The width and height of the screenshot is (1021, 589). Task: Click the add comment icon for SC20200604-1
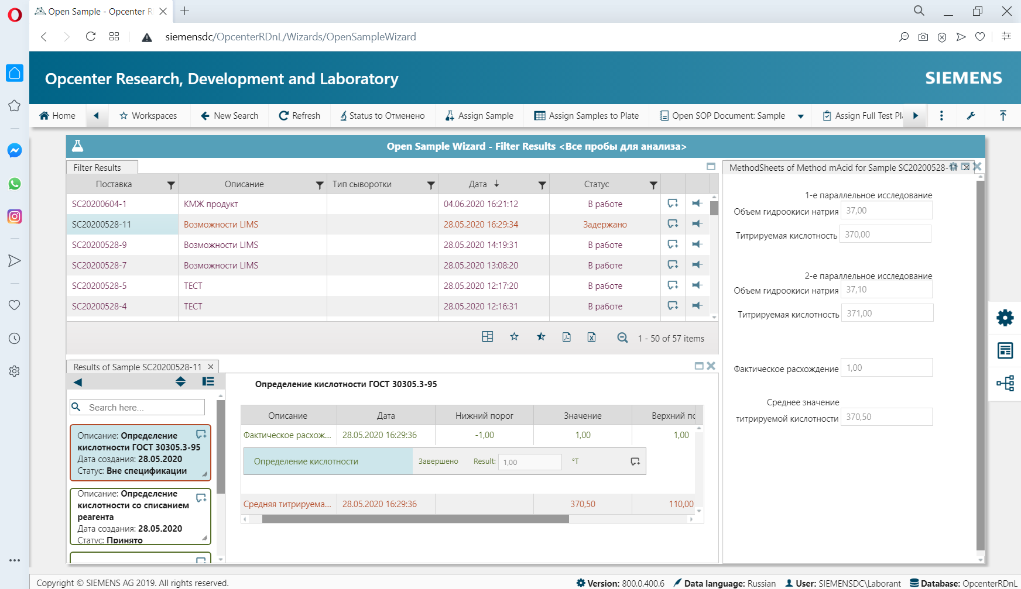click(673, 204)
